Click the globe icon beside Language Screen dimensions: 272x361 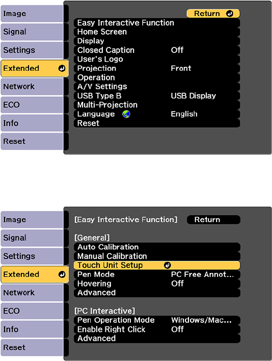[126, 114]
